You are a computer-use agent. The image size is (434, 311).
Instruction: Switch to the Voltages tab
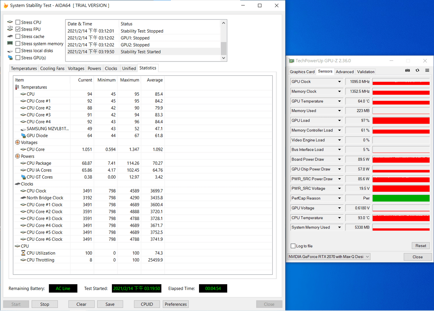coord(76,69)
